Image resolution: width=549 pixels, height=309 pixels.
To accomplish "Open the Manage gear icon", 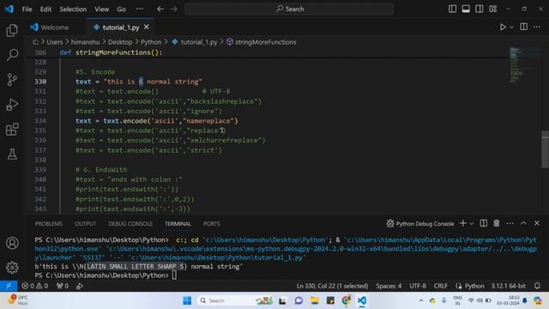I will point(12,267).
